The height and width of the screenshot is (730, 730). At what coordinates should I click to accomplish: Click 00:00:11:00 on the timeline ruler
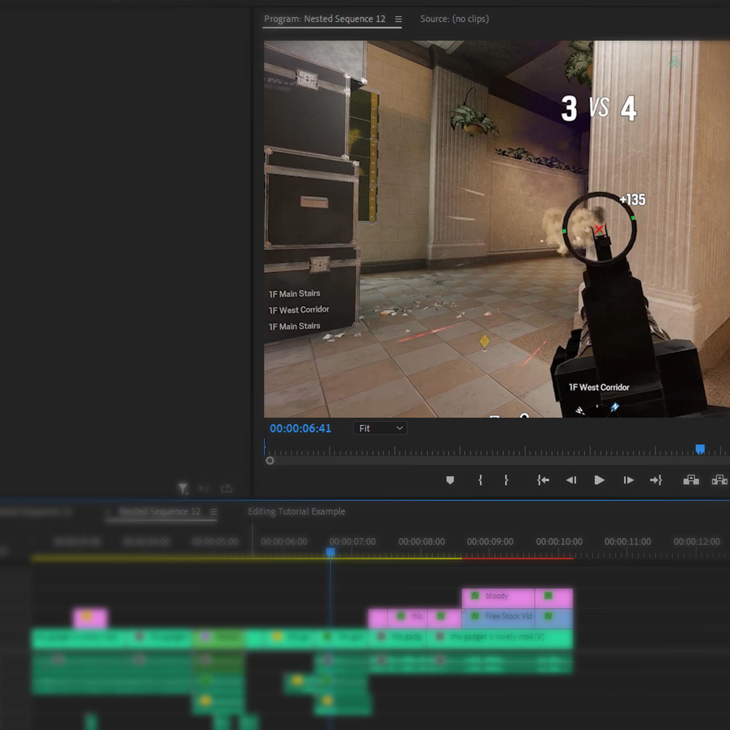click(628, 542)
